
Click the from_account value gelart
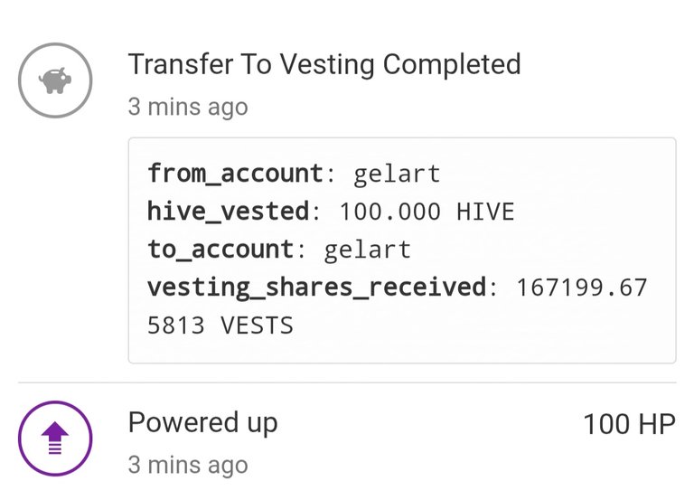click(x=397, y=174)
